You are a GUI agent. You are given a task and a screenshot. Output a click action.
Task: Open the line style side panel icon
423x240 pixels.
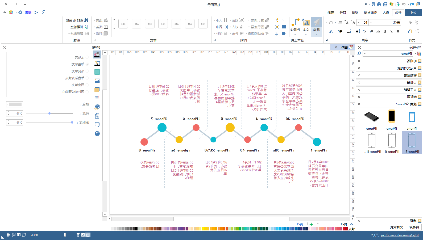97,63
